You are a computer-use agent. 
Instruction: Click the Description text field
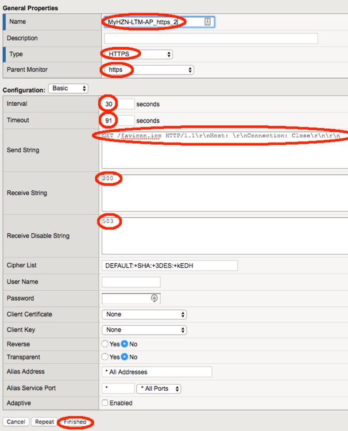click(x=211, y=38)
